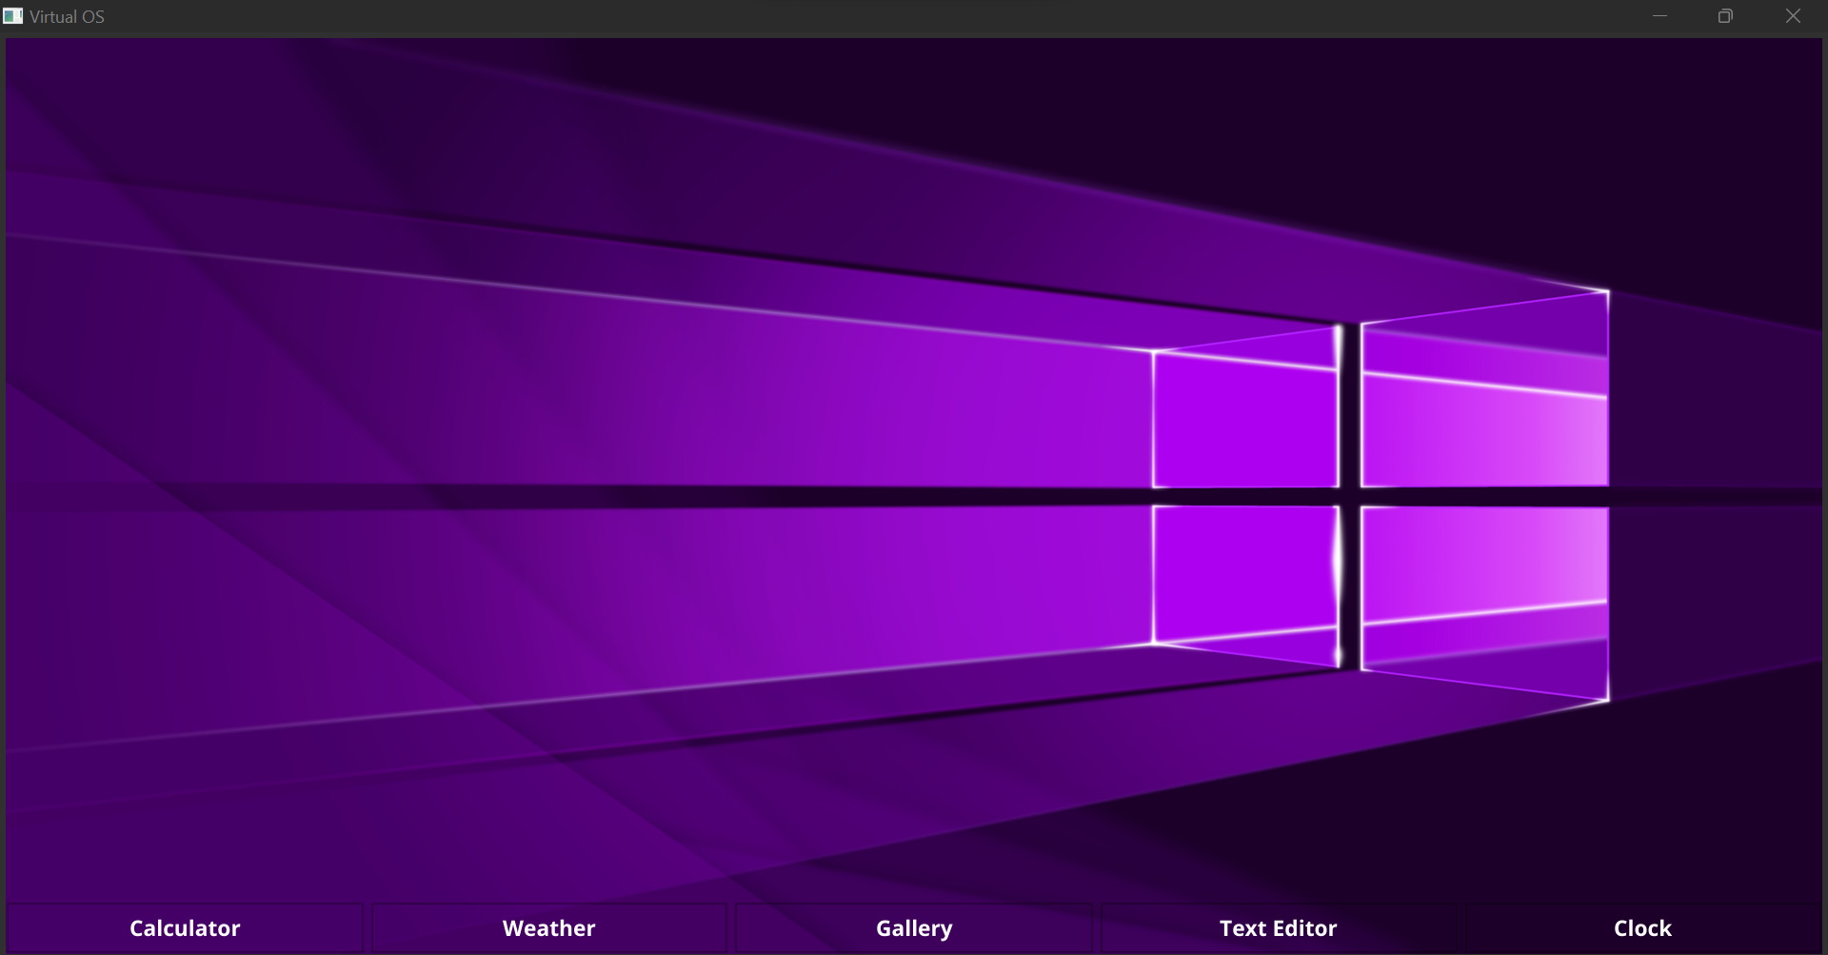1828x955 pixels.
Task: Open the Gallery app
Action: 914,928
